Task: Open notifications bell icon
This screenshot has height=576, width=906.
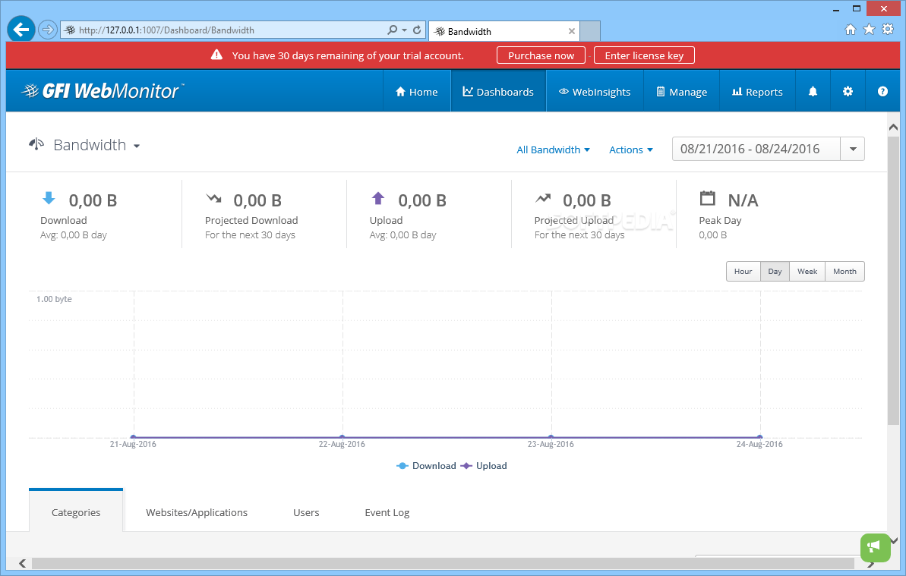Action: click(813, 91)
